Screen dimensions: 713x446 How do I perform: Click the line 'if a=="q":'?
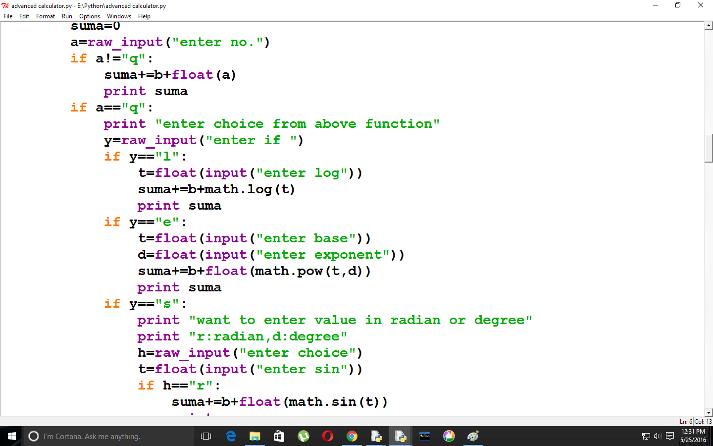coord(112,108)
